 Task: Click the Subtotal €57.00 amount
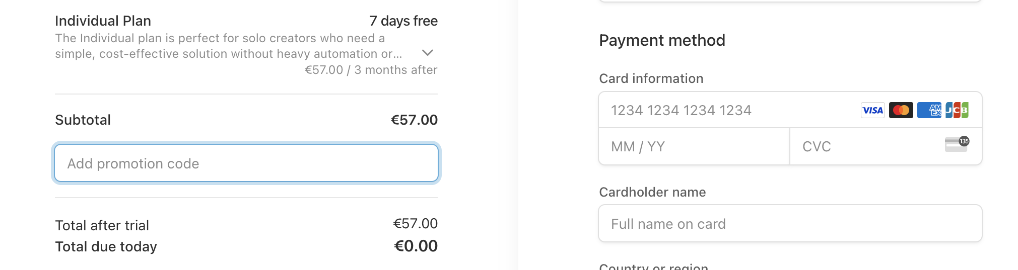pos(414,120)
